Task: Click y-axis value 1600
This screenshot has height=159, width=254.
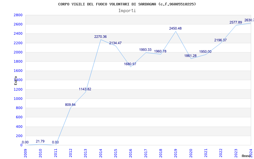Action: coord(18,71)
